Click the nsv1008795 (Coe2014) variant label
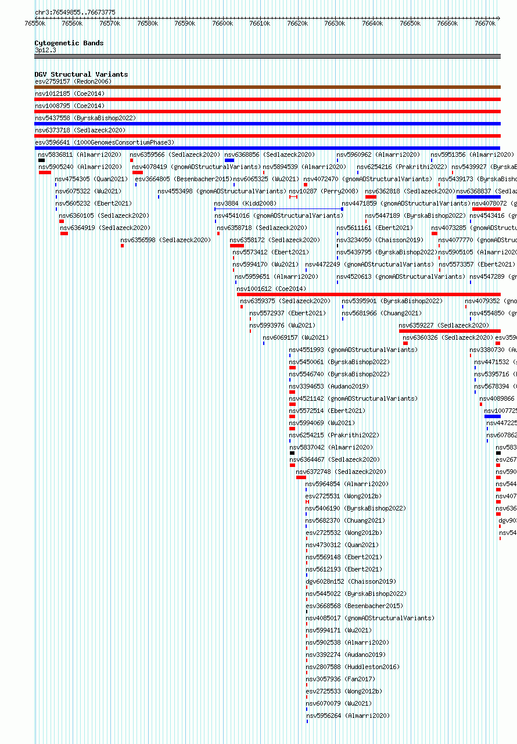The width and height of the screenshot is (517, 744). pyautogui.click(x=70, y=106)
